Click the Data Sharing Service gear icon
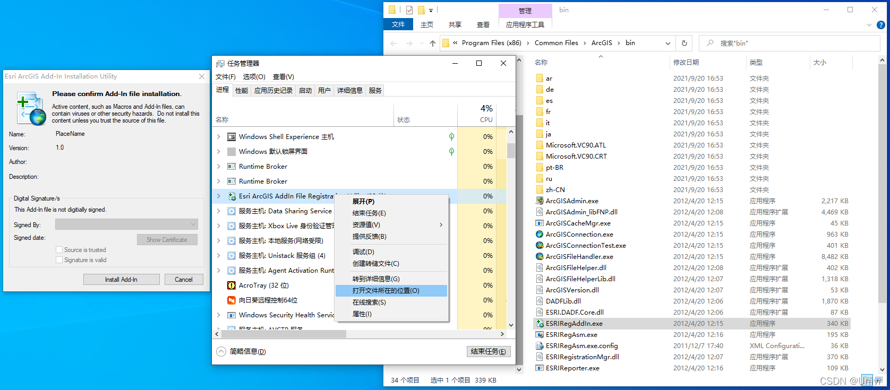This screenshot has height=390, width=890. pyautogui.click(x=232, y=211)
